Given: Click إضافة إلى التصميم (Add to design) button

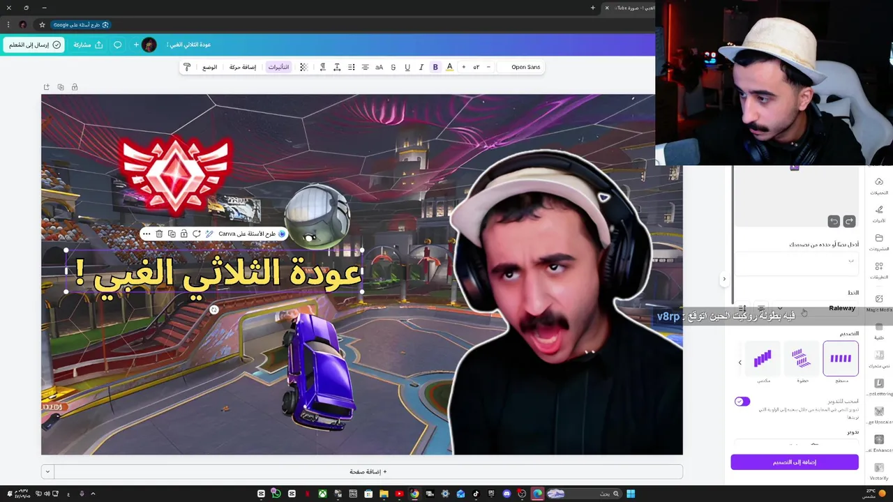Looking at the screenshot, I should [795, 462].
